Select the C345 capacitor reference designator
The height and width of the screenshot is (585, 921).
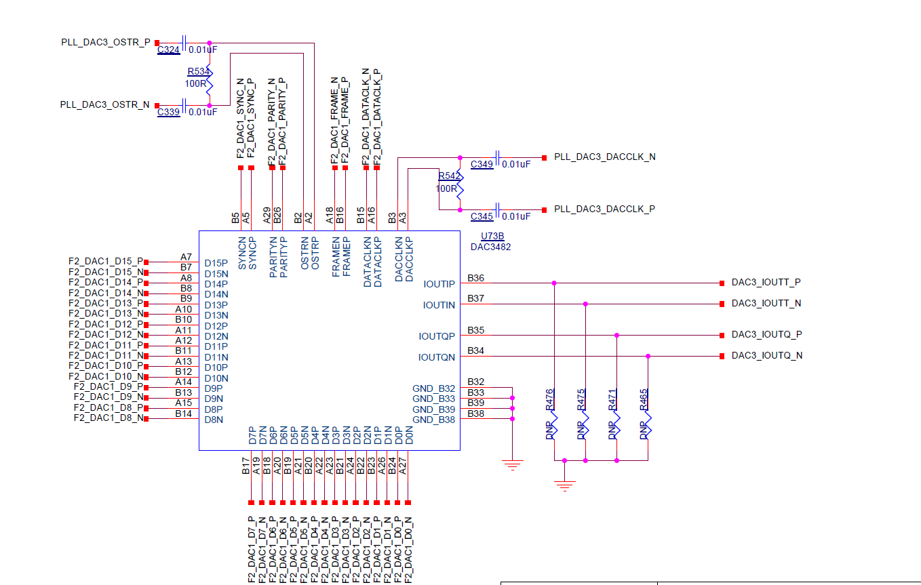(x=482, y=216)
